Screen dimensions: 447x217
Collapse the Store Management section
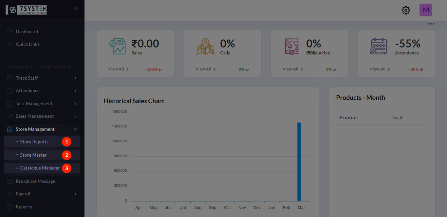click(75, 129)
